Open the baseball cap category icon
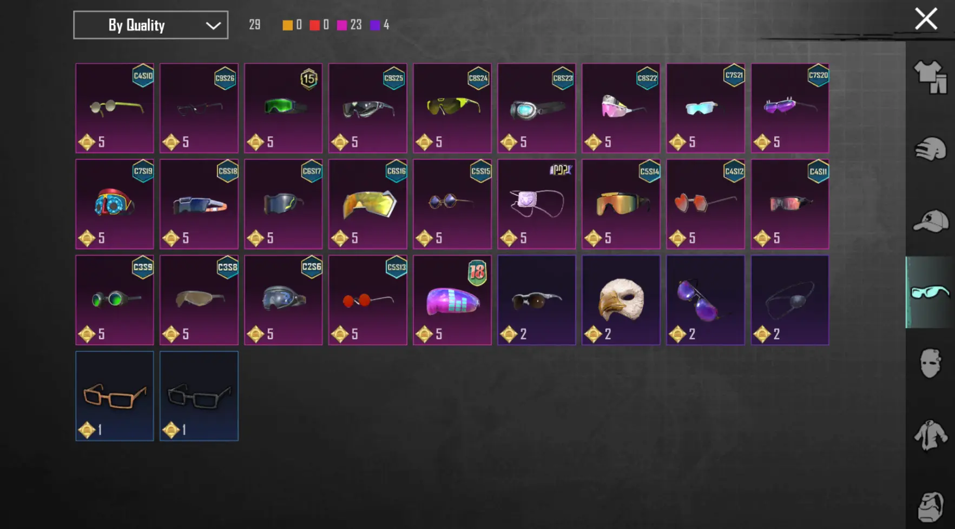Viewport: 955px width, 529px height. [930, 220]
